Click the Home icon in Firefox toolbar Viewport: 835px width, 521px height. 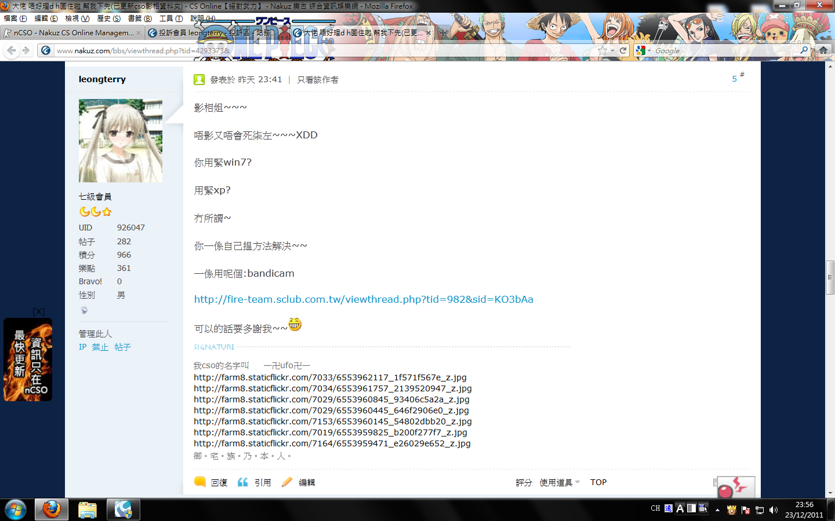point(823,50)
